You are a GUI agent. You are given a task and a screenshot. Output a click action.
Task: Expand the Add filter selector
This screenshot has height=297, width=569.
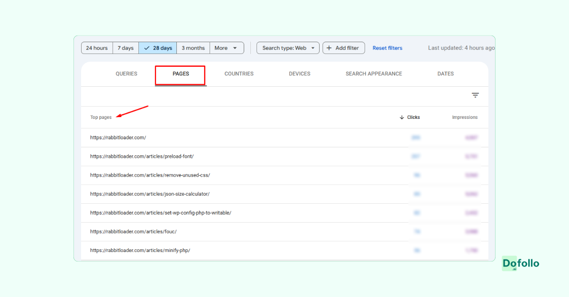pos(343,47)
